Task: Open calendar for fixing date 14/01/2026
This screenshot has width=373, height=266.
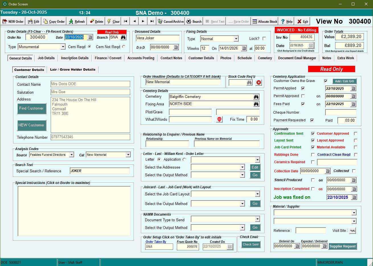Action: click(244, 48)
